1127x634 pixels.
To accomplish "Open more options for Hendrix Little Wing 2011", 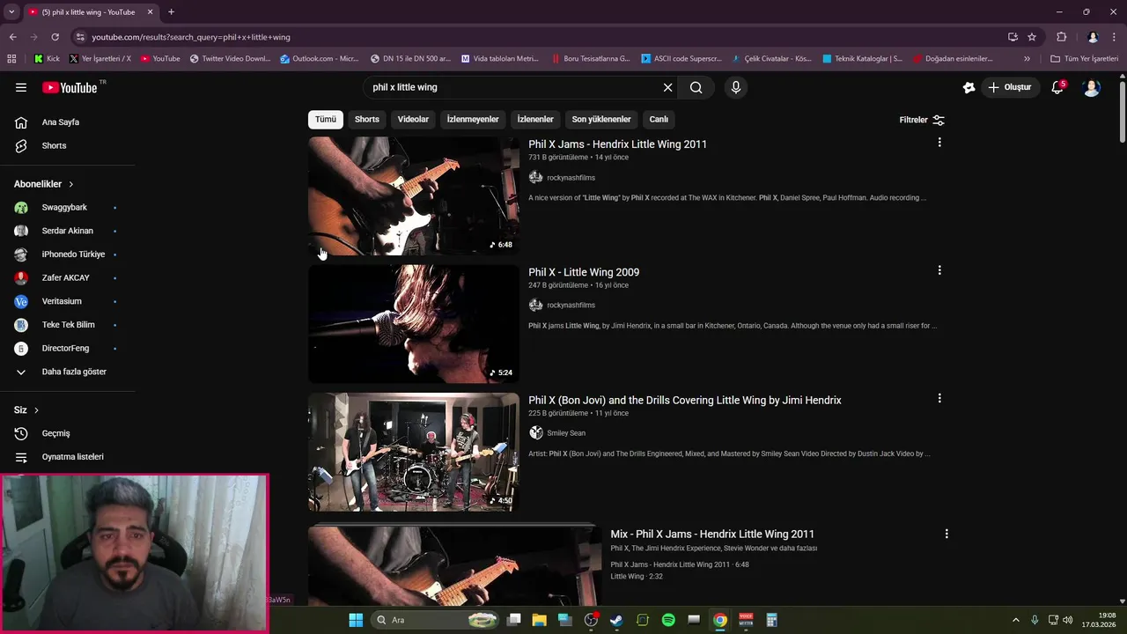I will [x=939, y=143].
